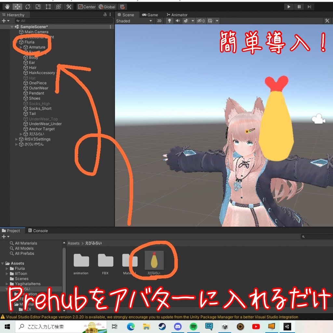
Task: Toggle scene grid visibility
Action: 210,21
